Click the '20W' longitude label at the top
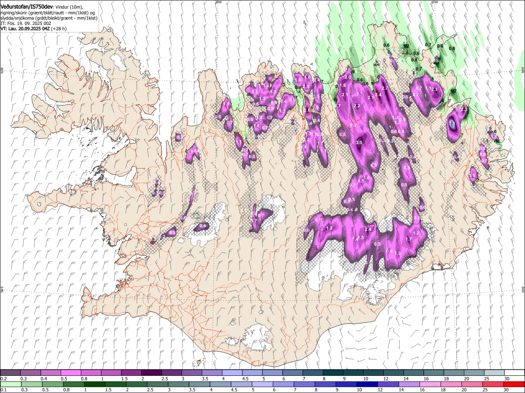The height and width of the screenshot is (393, 525). tap(218, 2)
